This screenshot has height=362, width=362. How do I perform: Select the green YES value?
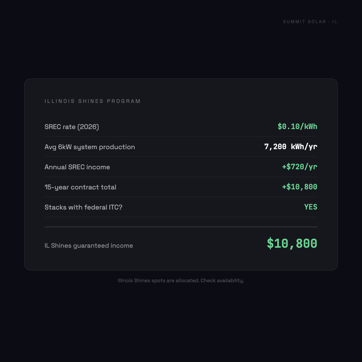311,207
